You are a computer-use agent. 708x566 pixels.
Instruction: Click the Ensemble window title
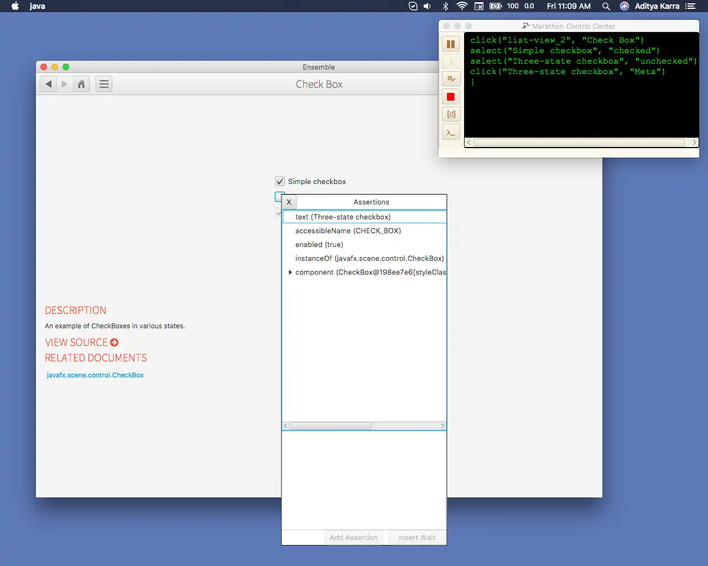(x=319, y=67)
